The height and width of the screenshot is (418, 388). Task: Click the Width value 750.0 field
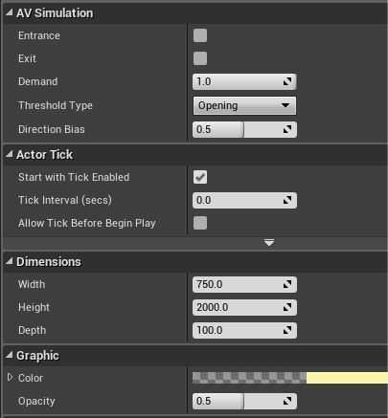(244, 284)
